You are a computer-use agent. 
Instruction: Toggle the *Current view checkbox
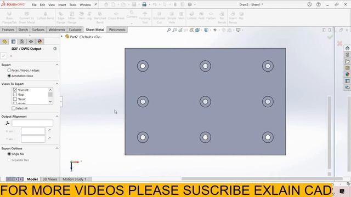point(15,90)
